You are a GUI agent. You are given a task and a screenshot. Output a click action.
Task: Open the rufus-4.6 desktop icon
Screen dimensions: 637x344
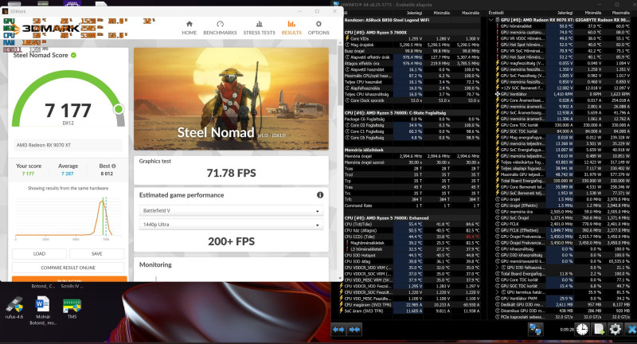pos(14,308)
